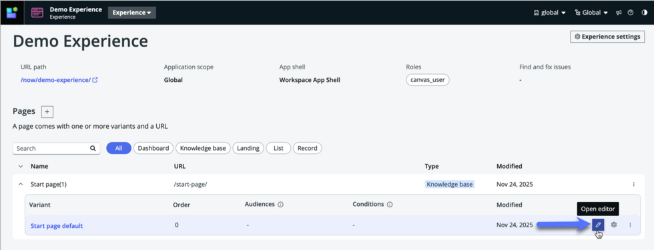
Task: Open the Experience dropdown menu
Action: click(x=132, y=13)
